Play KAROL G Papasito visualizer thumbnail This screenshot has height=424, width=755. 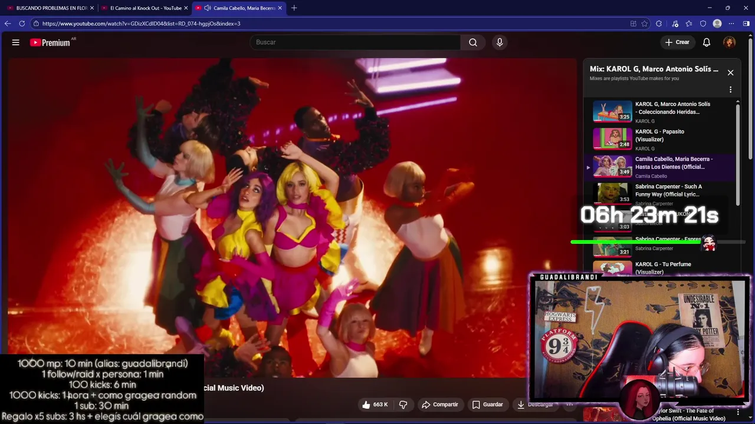[612, 139]
